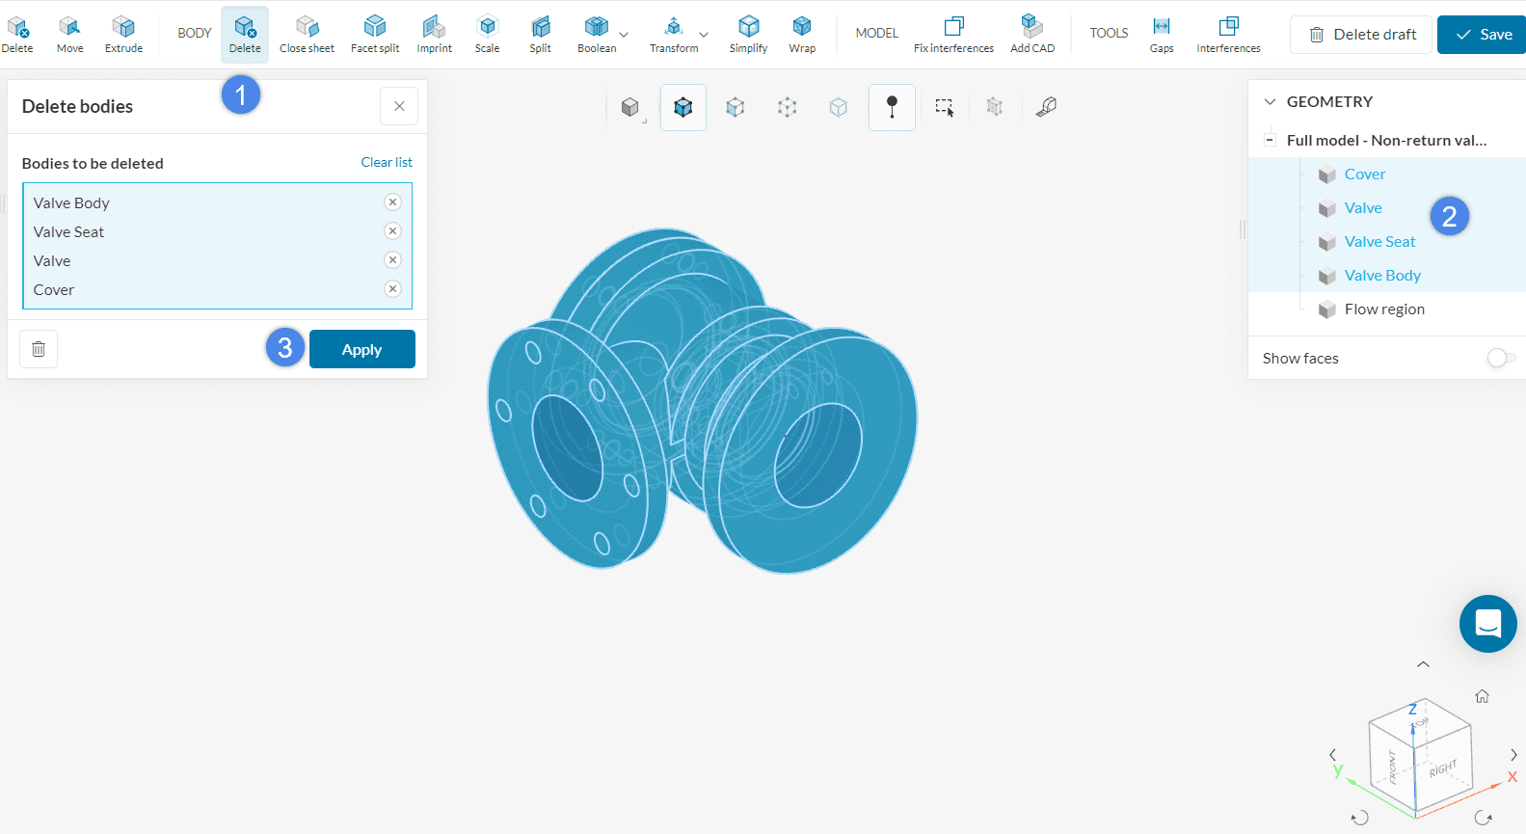Image resolution: width=1526 pixels, height=834 pixels.
Task: Toggle the Show faces switch
Action: point(1500,359)
